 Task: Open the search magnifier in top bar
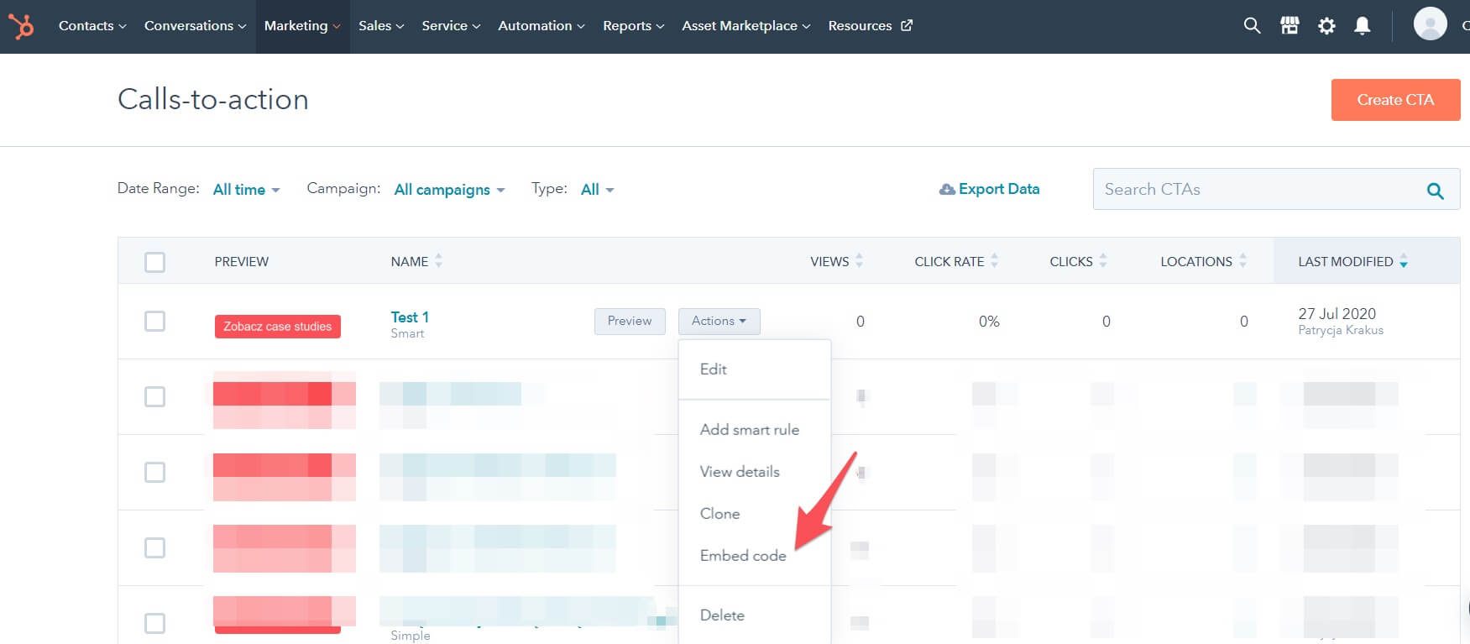[1252, 26]
